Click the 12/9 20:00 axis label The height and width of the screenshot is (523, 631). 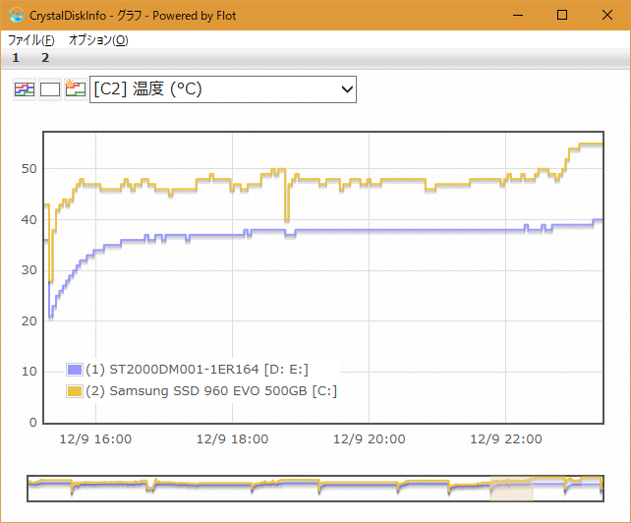click(369, 438)
